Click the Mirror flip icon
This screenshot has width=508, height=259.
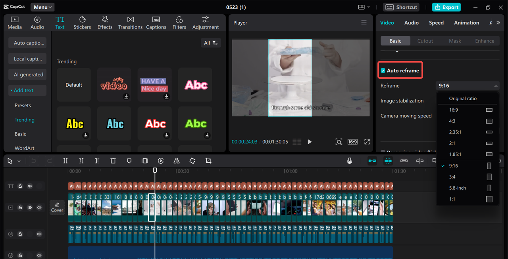click(x=177, y=161)
